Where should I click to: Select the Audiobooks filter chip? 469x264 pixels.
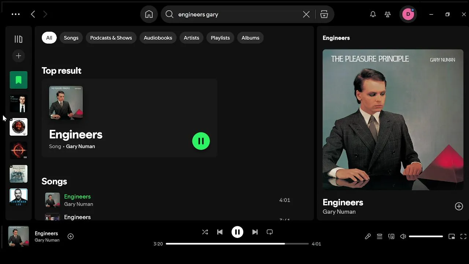pos(158,38)
